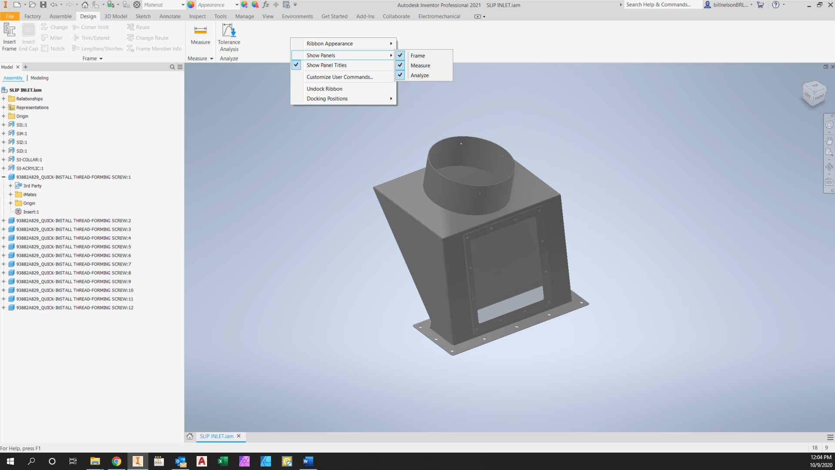Collapse the QUICK-INSTALL THREAD-FORMING SCREW:1 node
The width and height of the screenshot is (835, 470).
(3, 177)
